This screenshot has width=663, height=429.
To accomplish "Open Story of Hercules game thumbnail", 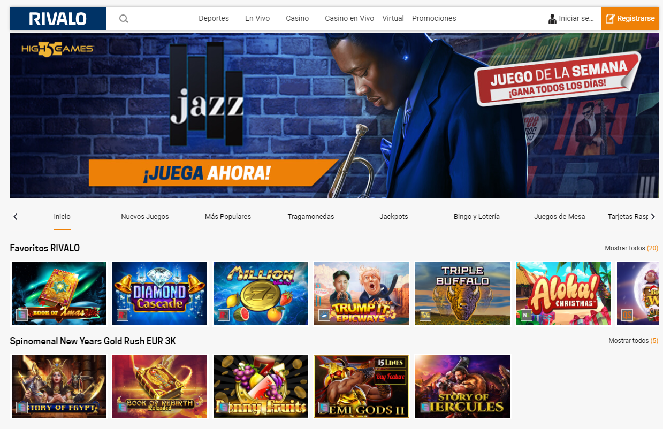I will pos(462,386).
